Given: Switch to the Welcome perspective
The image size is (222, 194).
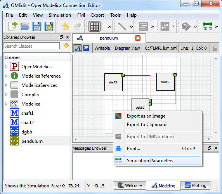Looking at the screenshot, I should point(130,185).
